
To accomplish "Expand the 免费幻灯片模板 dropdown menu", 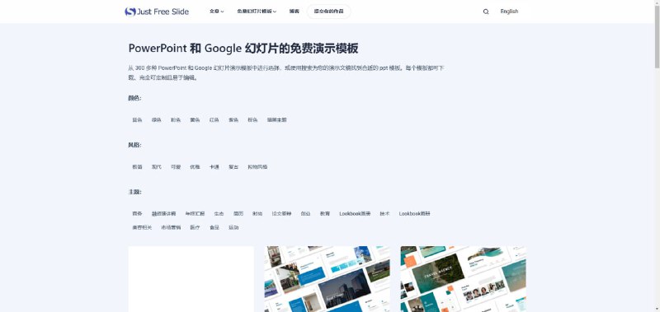I will pyautogui.click(x=257, y=12).
